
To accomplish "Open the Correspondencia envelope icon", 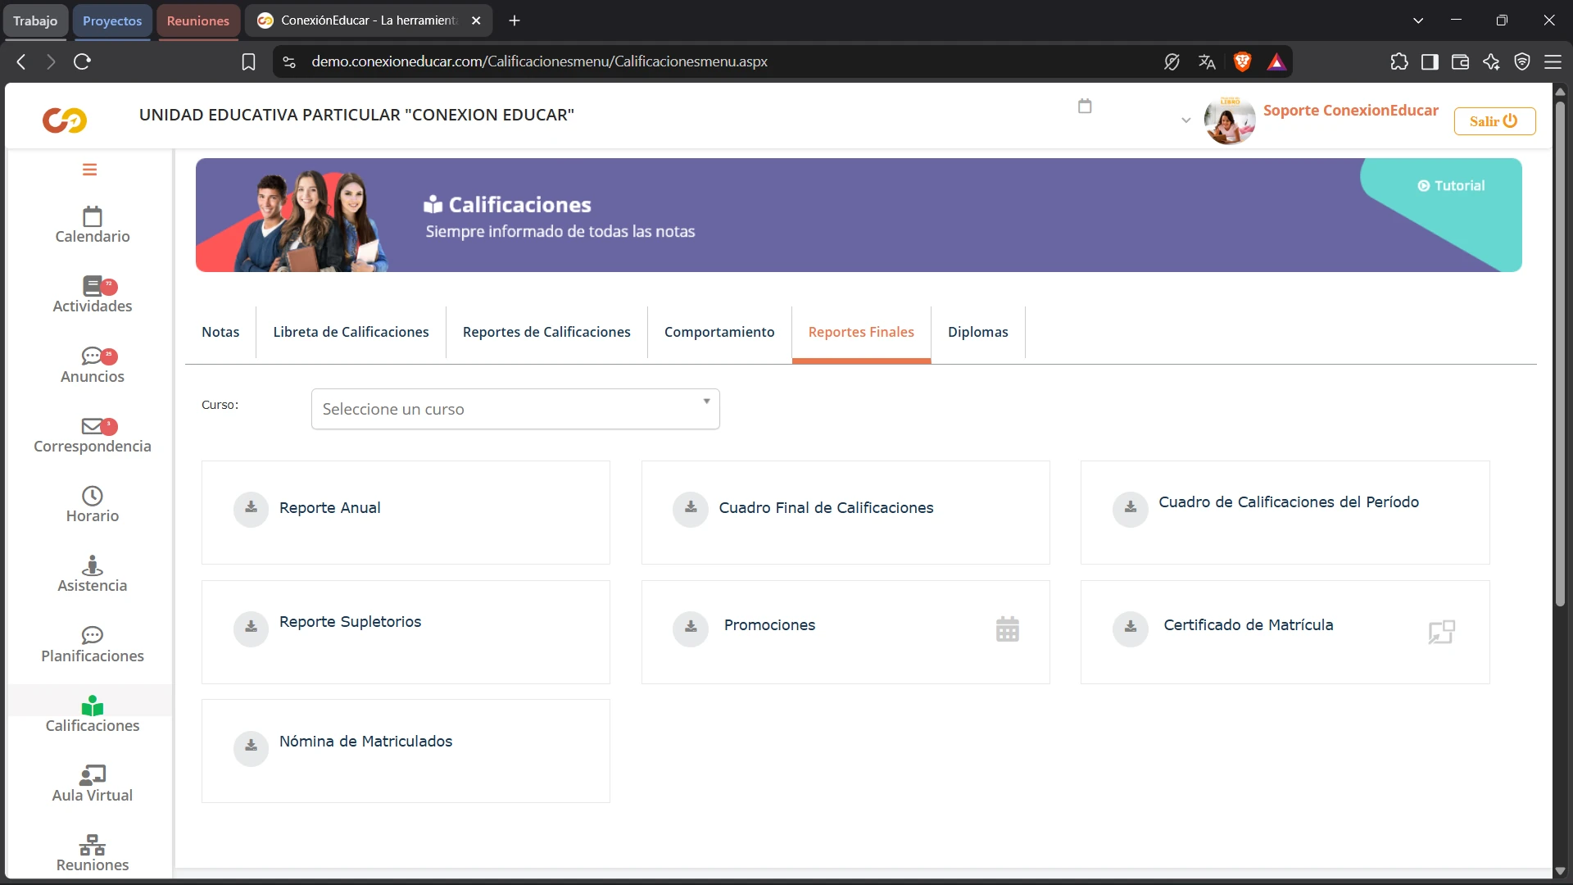I will tap(92, 426).
